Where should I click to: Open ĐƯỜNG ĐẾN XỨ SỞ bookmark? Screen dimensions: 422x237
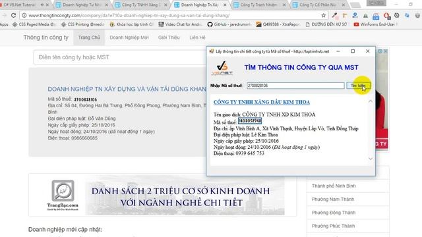tap(326, 24)
